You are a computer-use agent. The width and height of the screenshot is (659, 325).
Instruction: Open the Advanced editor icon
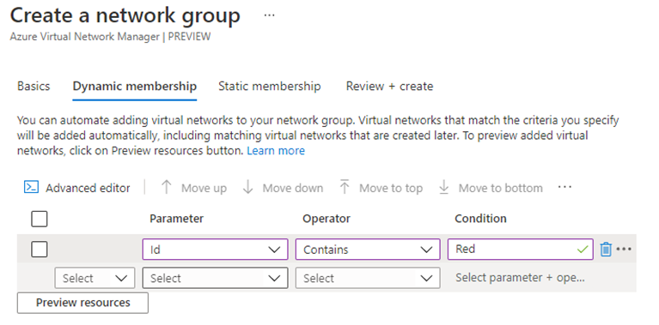tap(32, 187)
